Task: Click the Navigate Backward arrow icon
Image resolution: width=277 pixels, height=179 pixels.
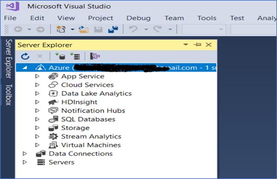Action: (18, 29)
